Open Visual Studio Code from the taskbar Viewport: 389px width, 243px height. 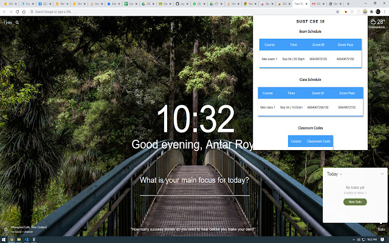pos(26,239)
